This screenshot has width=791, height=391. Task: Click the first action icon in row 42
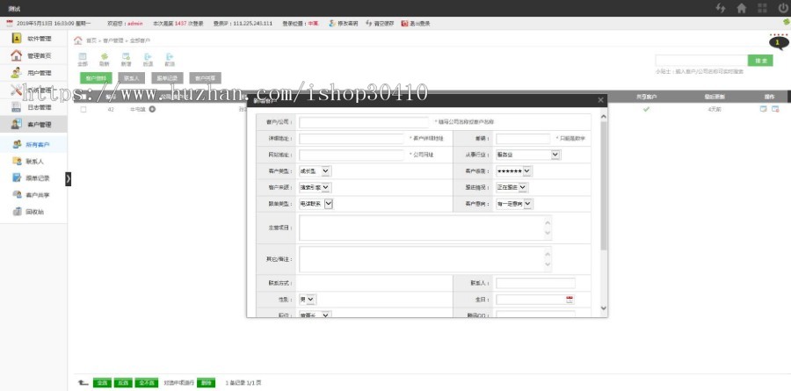pyautogui.click(x=763, y=109)
